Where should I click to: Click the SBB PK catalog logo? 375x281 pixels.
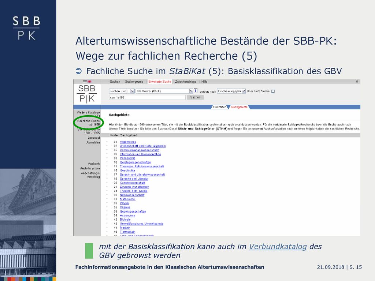point(87,93)
